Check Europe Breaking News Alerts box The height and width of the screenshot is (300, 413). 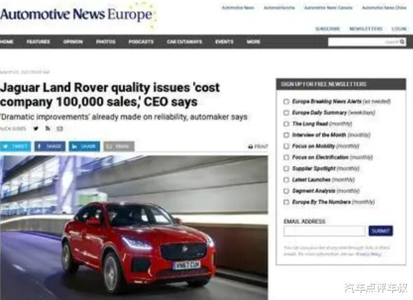(x=286, y=101)
